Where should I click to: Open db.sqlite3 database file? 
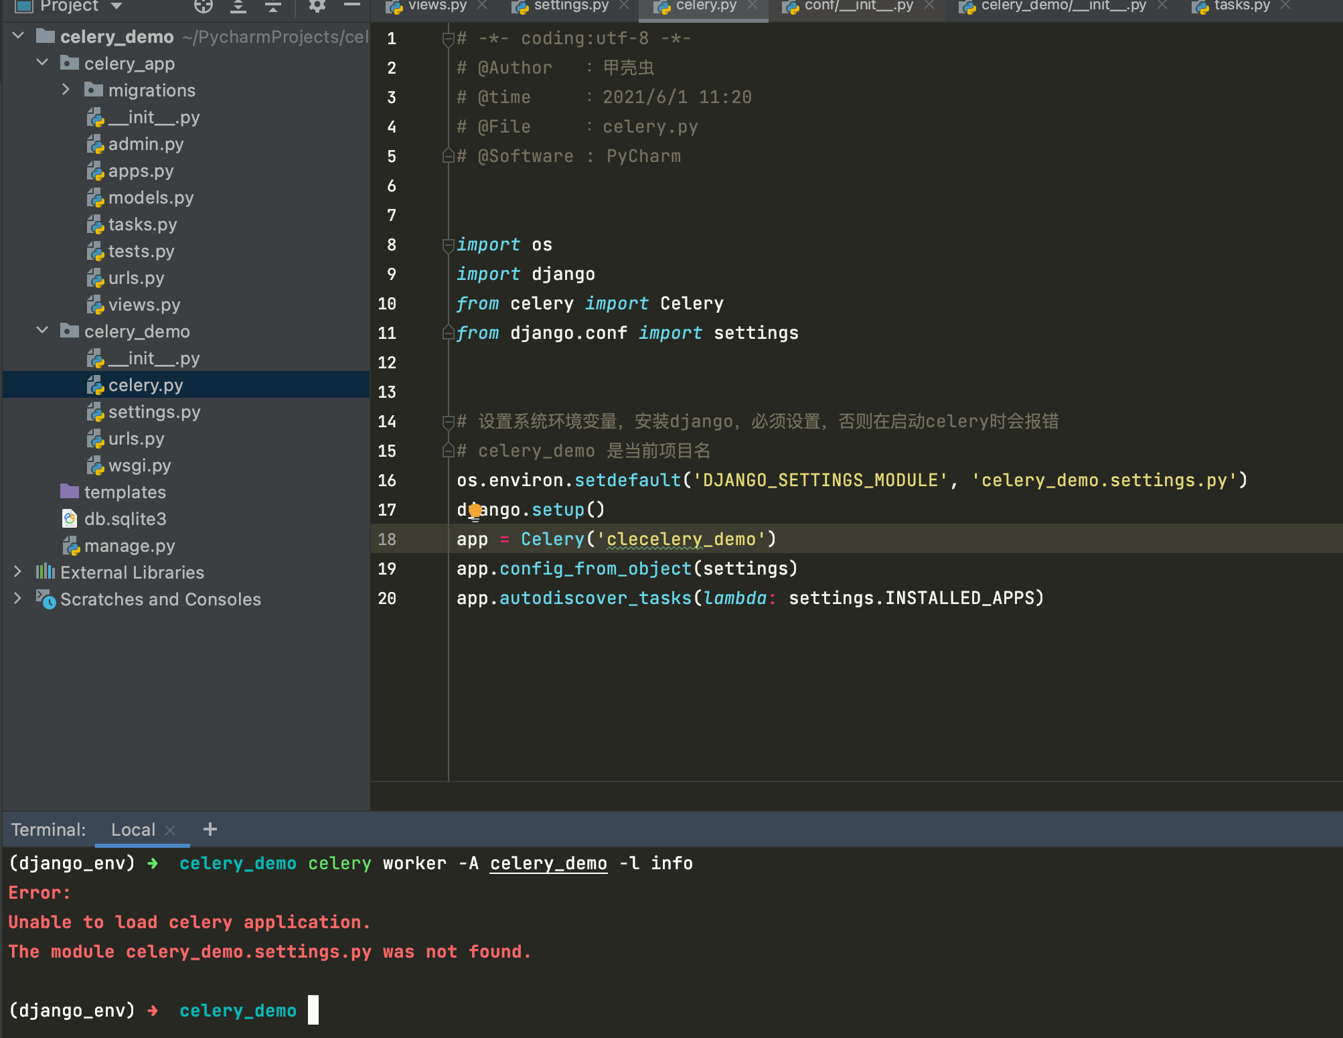[125, 519]
